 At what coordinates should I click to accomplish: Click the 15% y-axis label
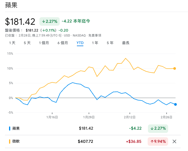click(x=10, y=53)
